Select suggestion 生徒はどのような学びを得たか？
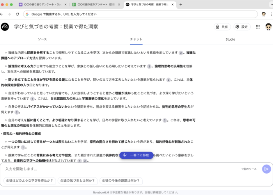This screenshot has height=195, width=273. coord(29,181)
